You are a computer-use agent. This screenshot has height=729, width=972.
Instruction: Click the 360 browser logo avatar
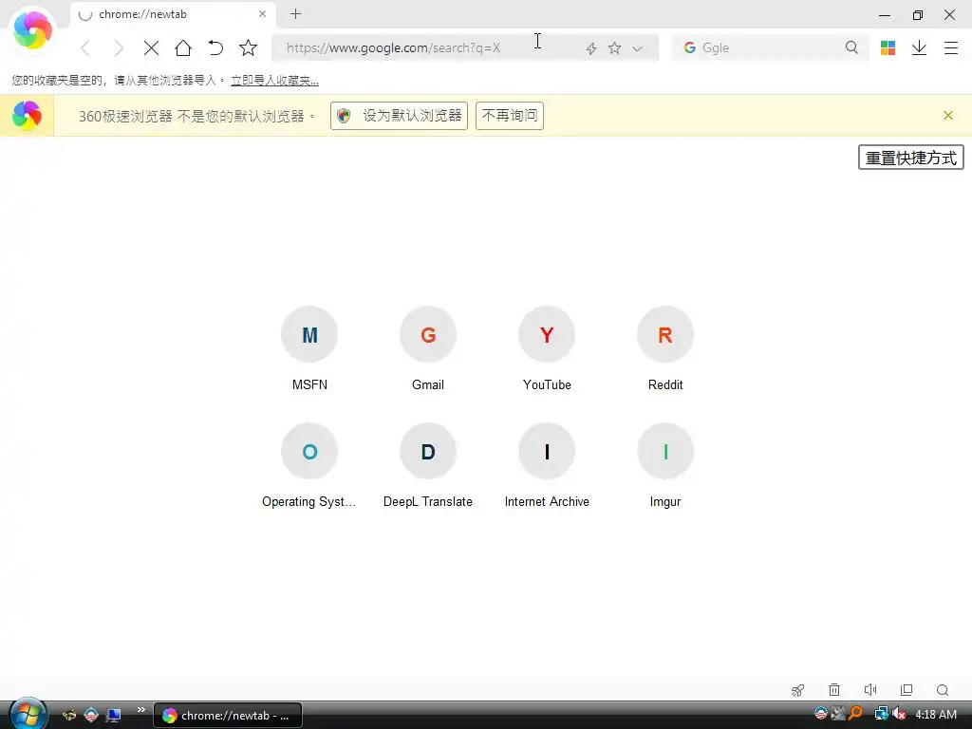[32, 29]
